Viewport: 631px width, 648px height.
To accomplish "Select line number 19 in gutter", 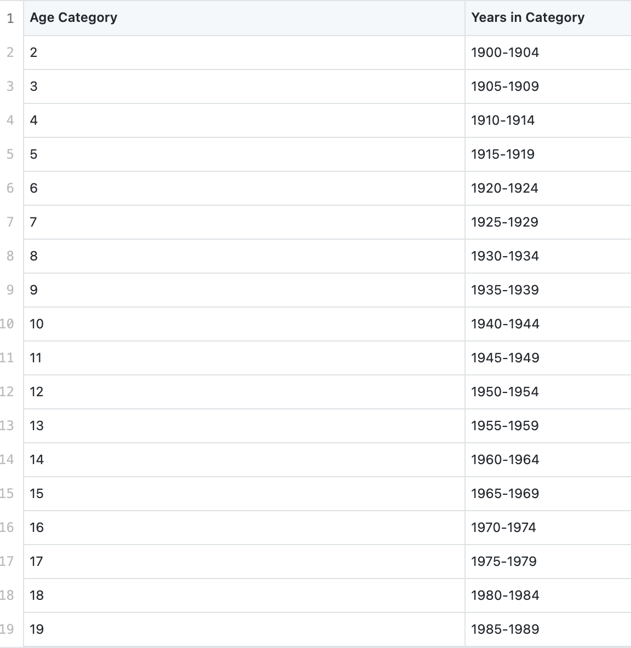I will (x=7, y=629).
